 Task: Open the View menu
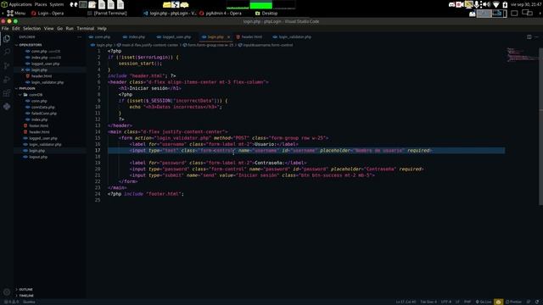(x=49, y=28)
